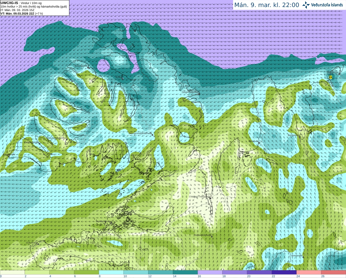This screenshot has width=346, height=278.
Task: Select the Blönduós station label
Action: [254, 141]
